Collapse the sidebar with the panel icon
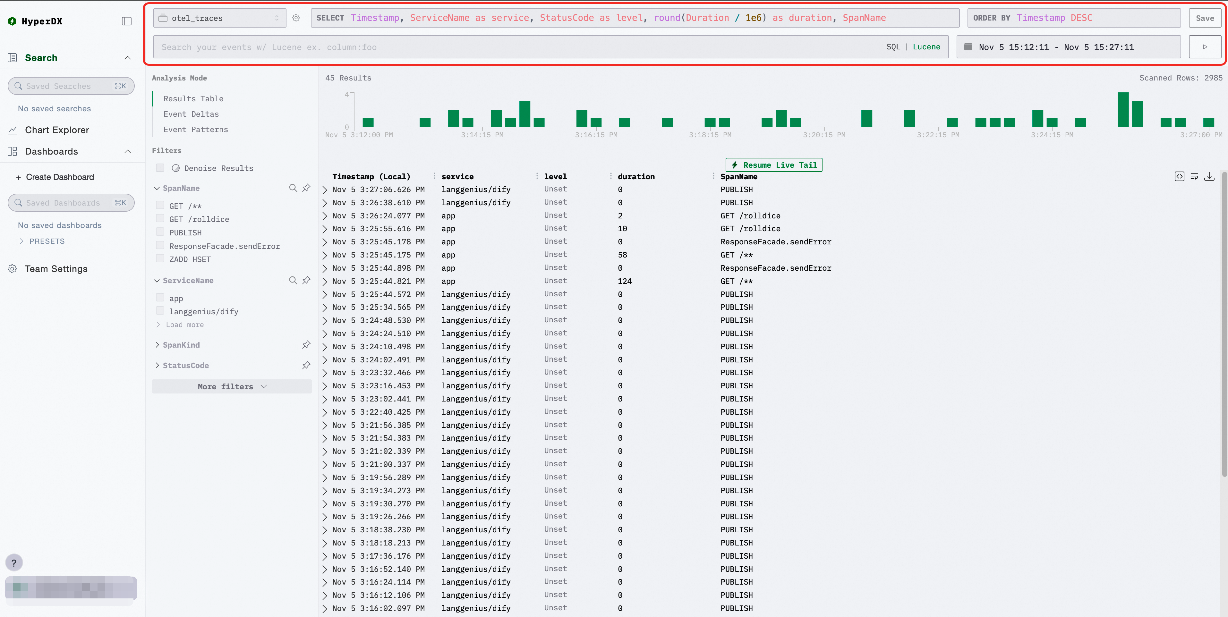 click(x=126, y=21)
